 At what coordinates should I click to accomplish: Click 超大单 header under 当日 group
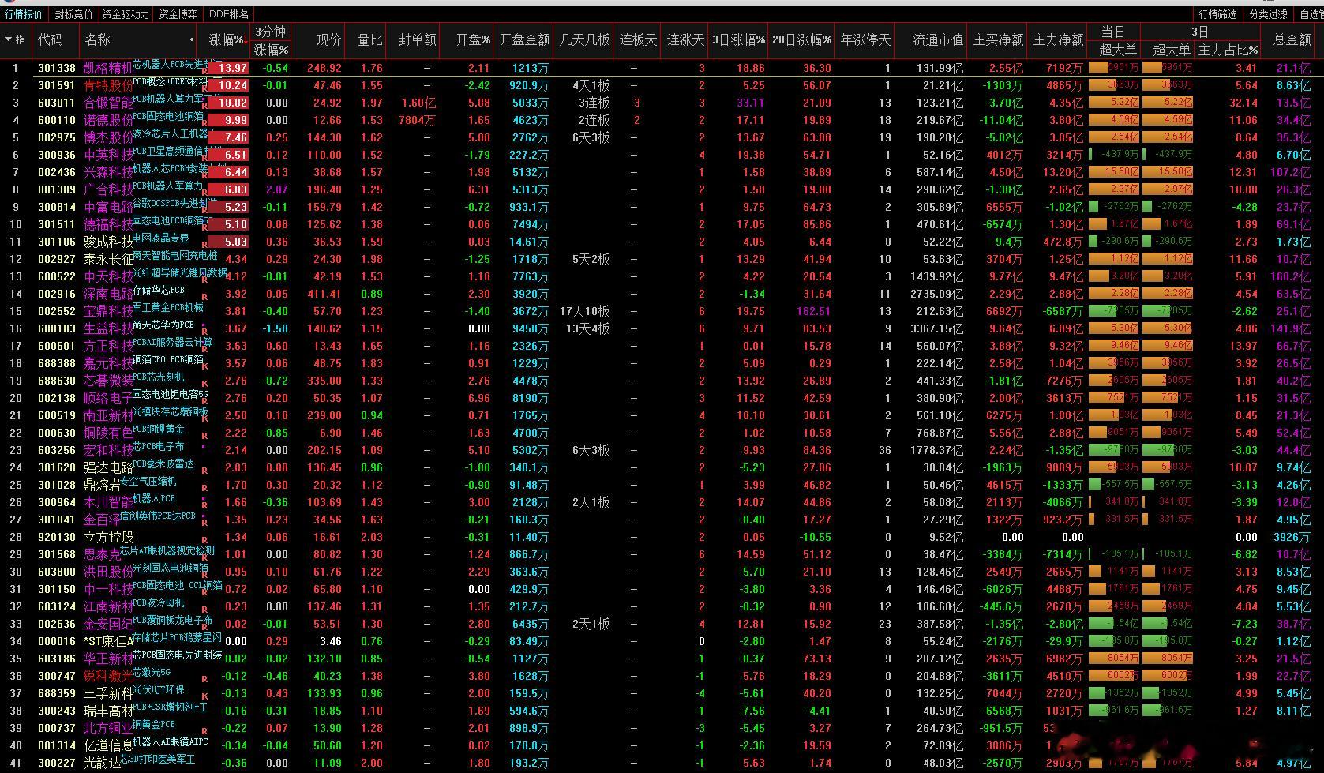tap(1118, 50)
